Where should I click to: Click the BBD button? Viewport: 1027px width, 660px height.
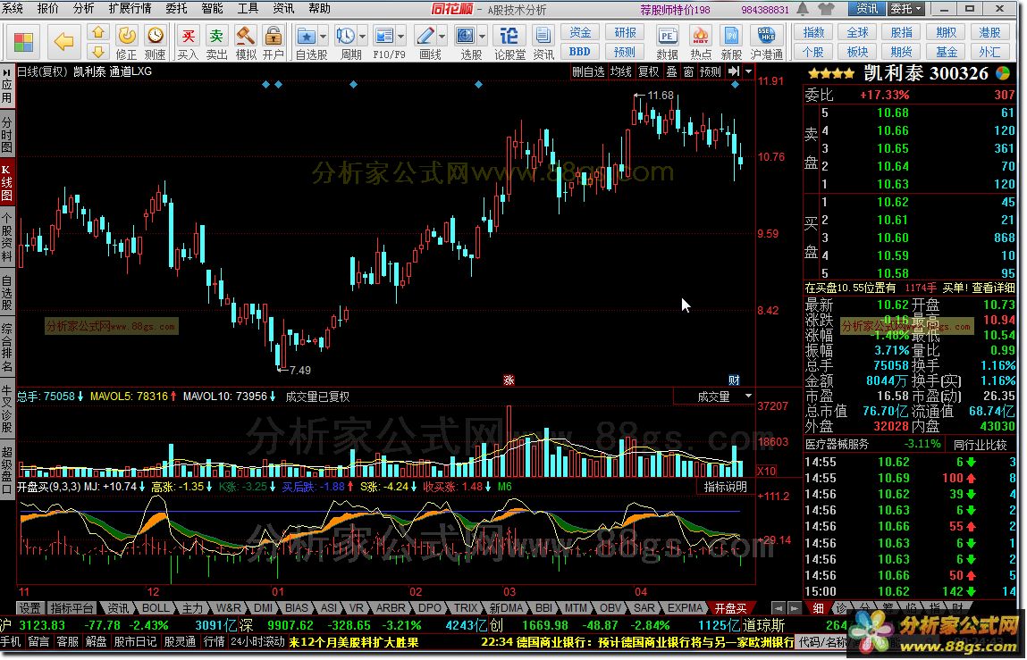(580, 52)
